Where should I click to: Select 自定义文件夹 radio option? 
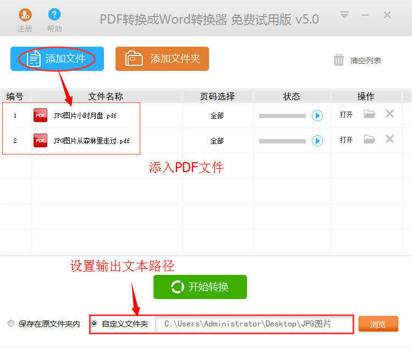[94, 323]
